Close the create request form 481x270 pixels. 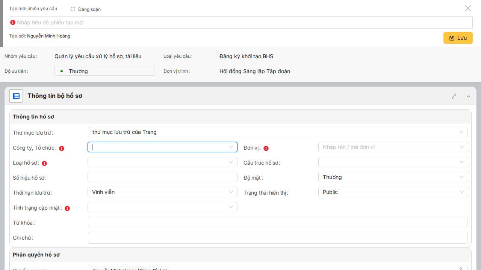click(x=468, y=8)
